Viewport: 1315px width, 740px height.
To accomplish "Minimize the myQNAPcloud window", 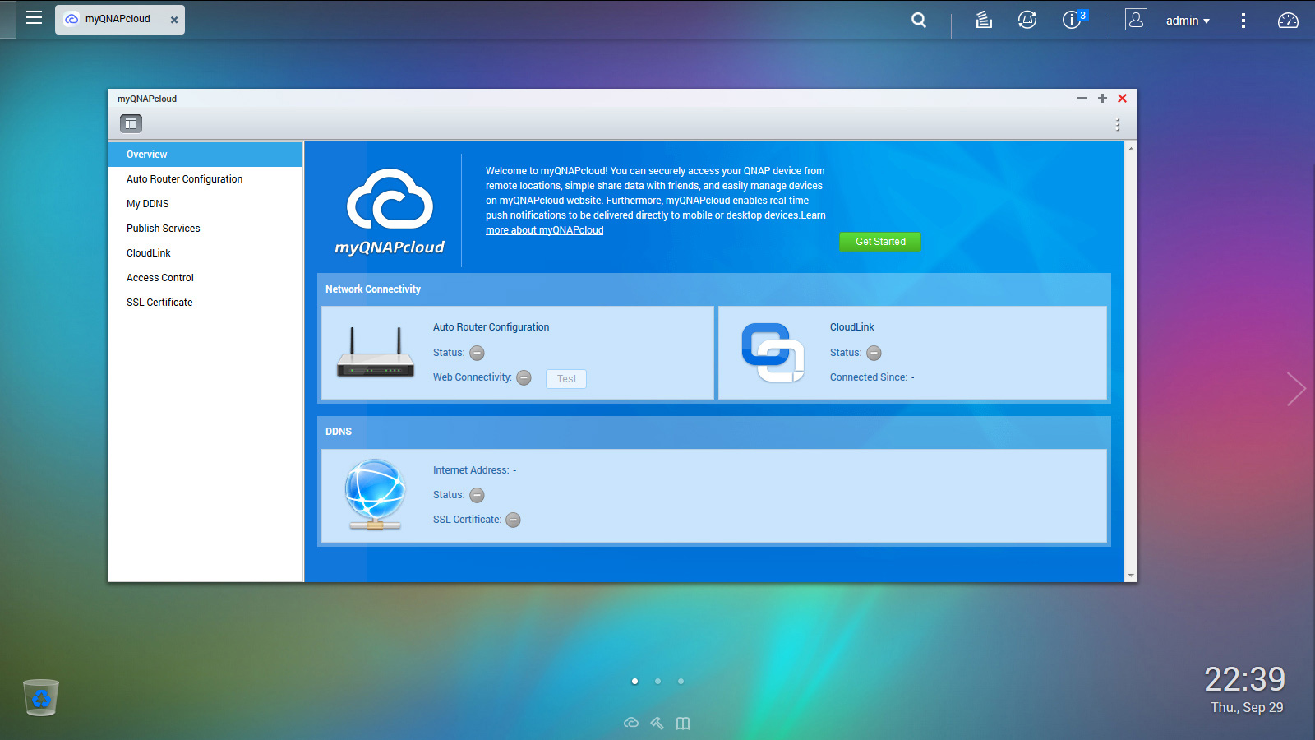I will coord(1082,99).
